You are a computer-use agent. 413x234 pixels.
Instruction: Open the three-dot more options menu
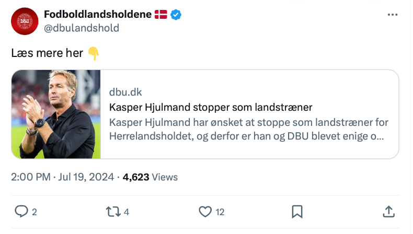tap(393, 15)
